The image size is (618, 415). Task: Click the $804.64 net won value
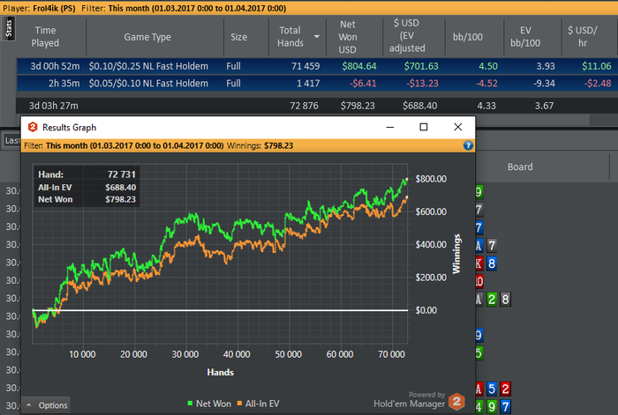pos(359,66)
